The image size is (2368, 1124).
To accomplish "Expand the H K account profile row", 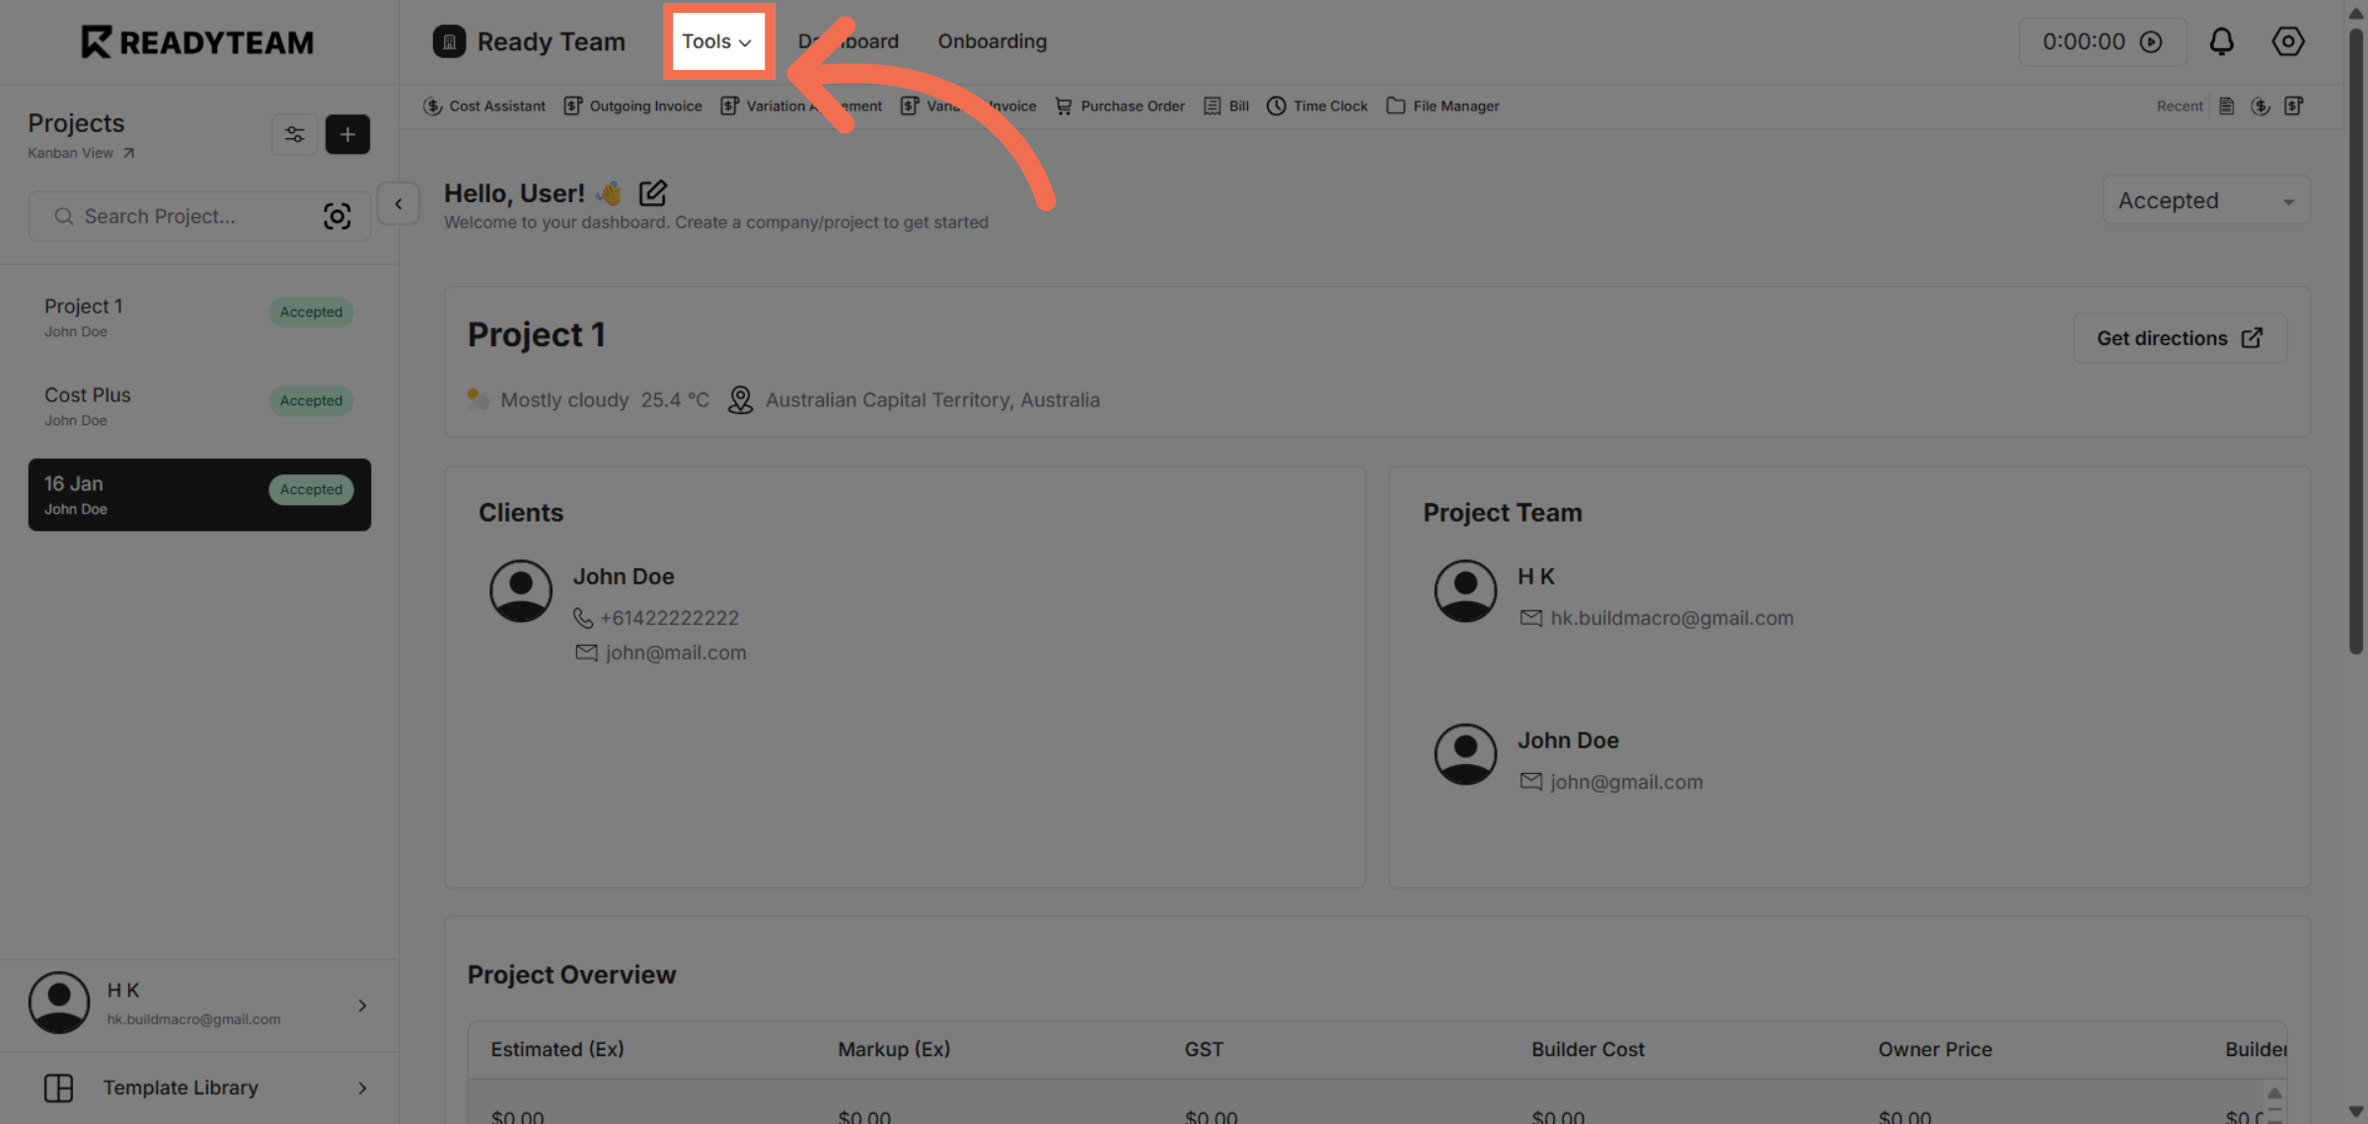I will pyautogui.click(x=362, y=1005).
